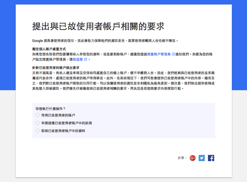The width and height of the screenshot is (247, 182).
Task: Select radio 取得已故使用者帳戶中的資料
Action: pos(37,131)
